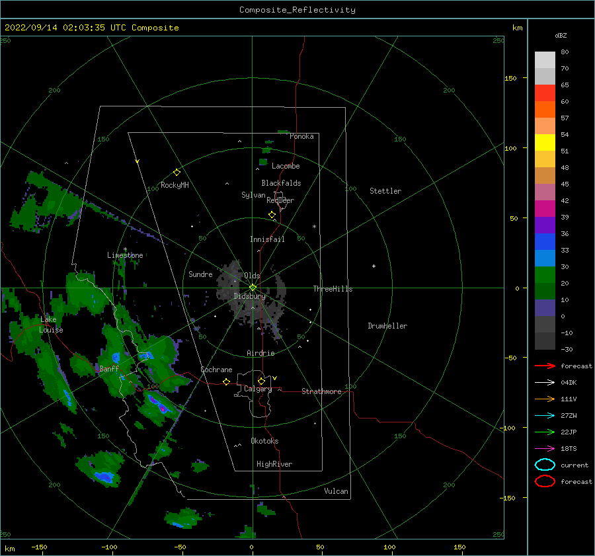Viewport: 595px width, 556px height.
Task: Click the Limestone label
Action: pyautogui.click(x=125, y=255)
